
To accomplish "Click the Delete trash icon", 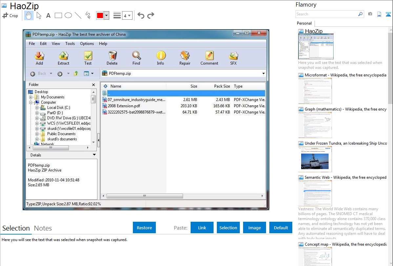I will point(112,58).
